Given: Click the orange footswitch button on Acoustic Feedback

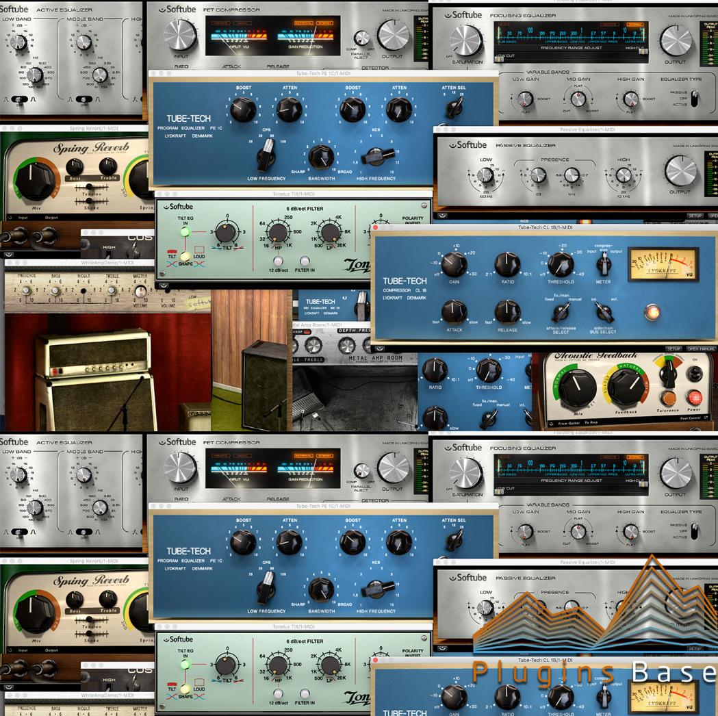Looking at the screenshot, I should pos(667,397).
